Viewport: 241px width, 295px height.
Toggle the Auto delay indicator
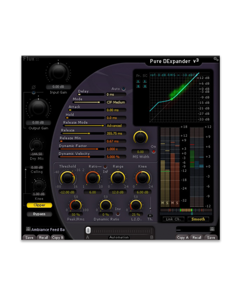pos(123,89)
